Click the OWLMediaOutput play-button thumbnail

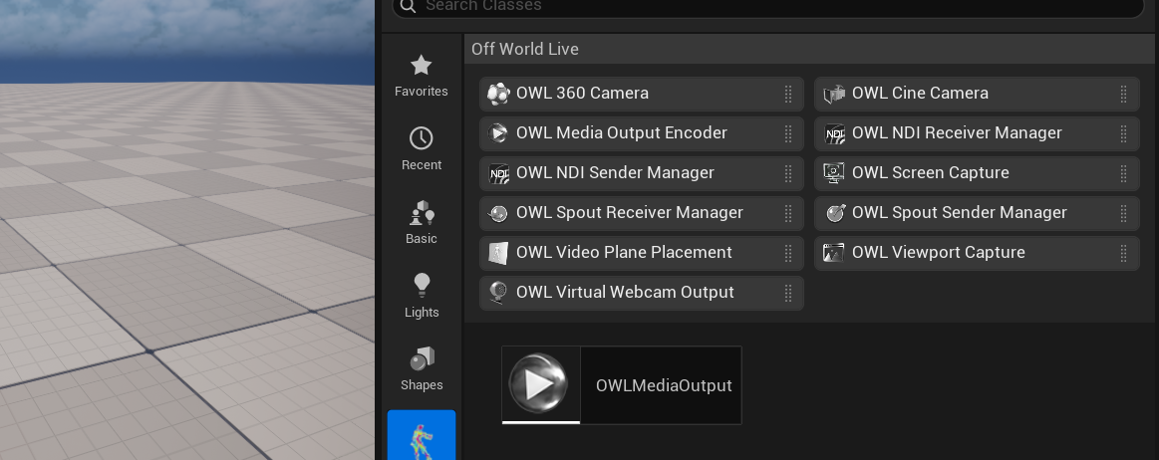pos(540,384)
